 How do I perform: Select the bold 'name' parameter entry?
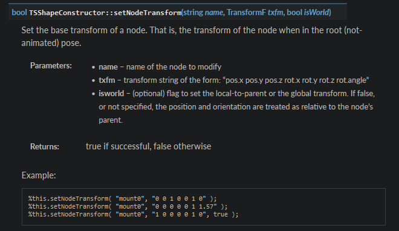pyautogui.click(x=108, y=67)
